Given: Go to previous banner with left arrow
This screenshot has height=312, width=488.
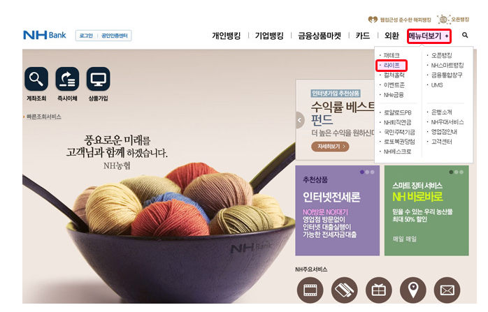Looking at the screenshot, I should click(300, 120).
